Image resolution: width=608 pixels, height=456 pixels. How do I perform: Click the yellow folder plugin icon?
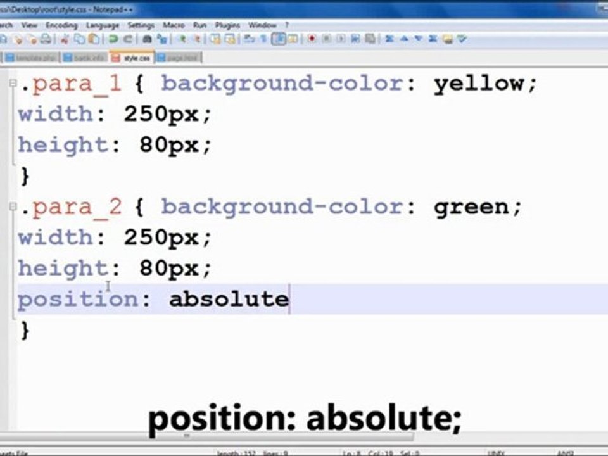[x=448, y=39]
